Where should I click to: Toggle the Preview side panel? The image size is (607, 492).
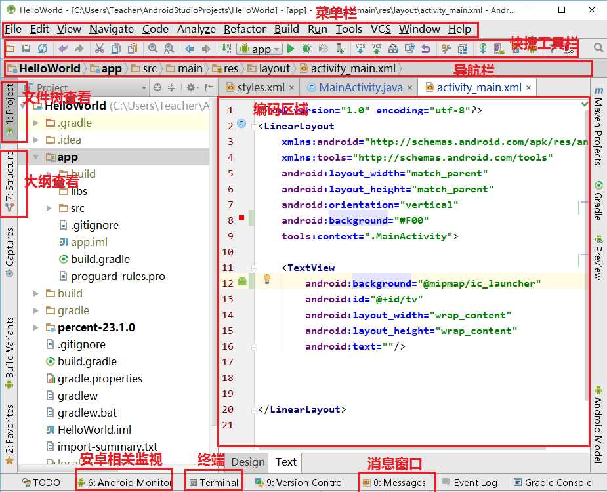coord(598,258)
